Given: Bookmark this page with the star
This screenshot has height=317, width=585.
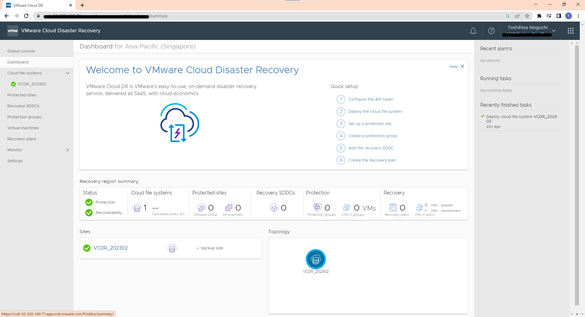Looking at the screenshot, I should click(527, 16).
